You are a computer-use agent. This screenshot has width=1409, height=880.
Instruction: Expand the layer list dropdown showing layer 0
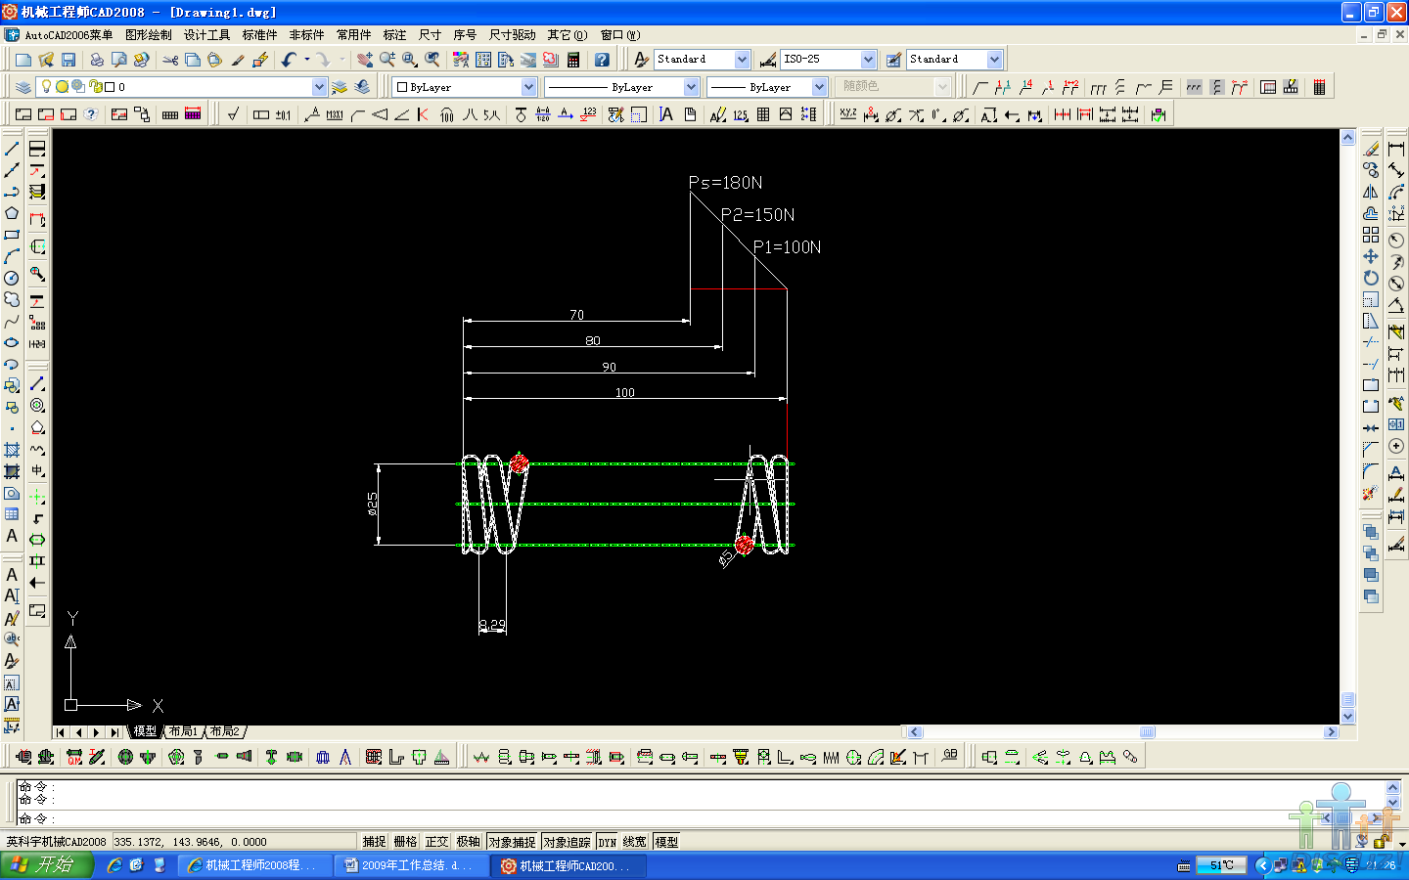point(319,87)
